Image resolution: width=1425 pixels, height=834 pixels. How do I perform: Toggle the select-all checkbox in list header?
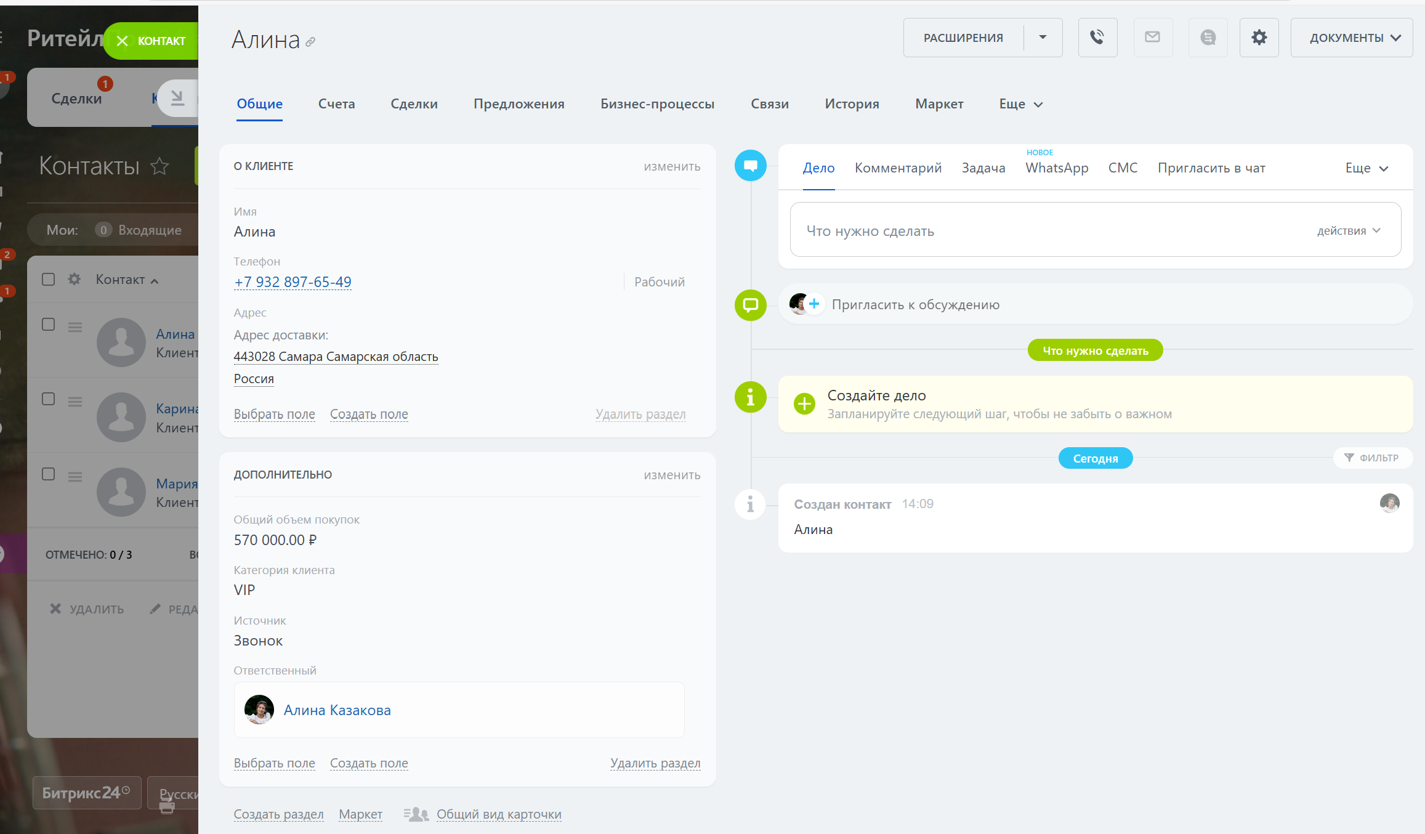48,280
